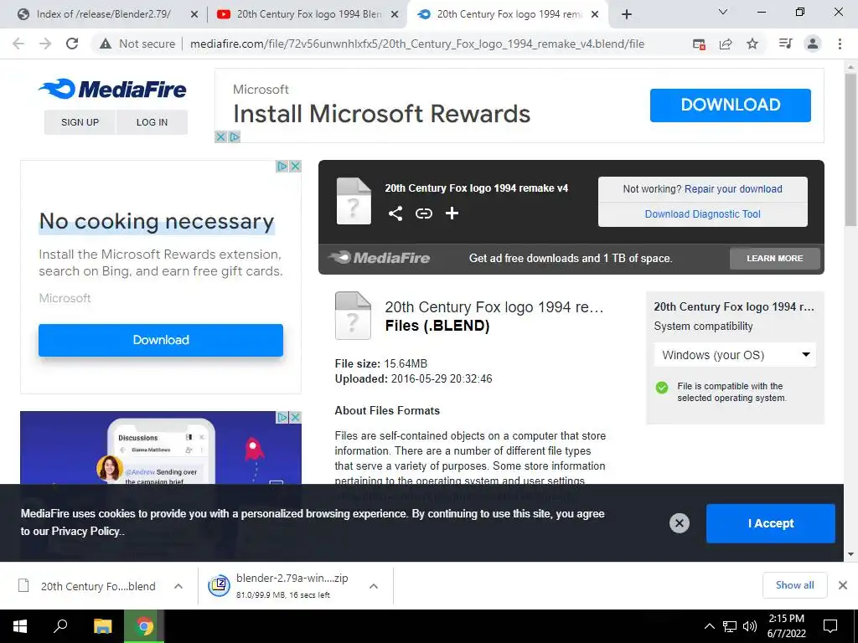Click the plus icon to save file

[x=452, y=213]
